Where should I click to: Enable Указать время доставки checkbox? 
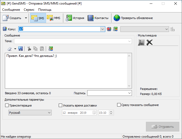pyautogui.click(x=60, y=105)
